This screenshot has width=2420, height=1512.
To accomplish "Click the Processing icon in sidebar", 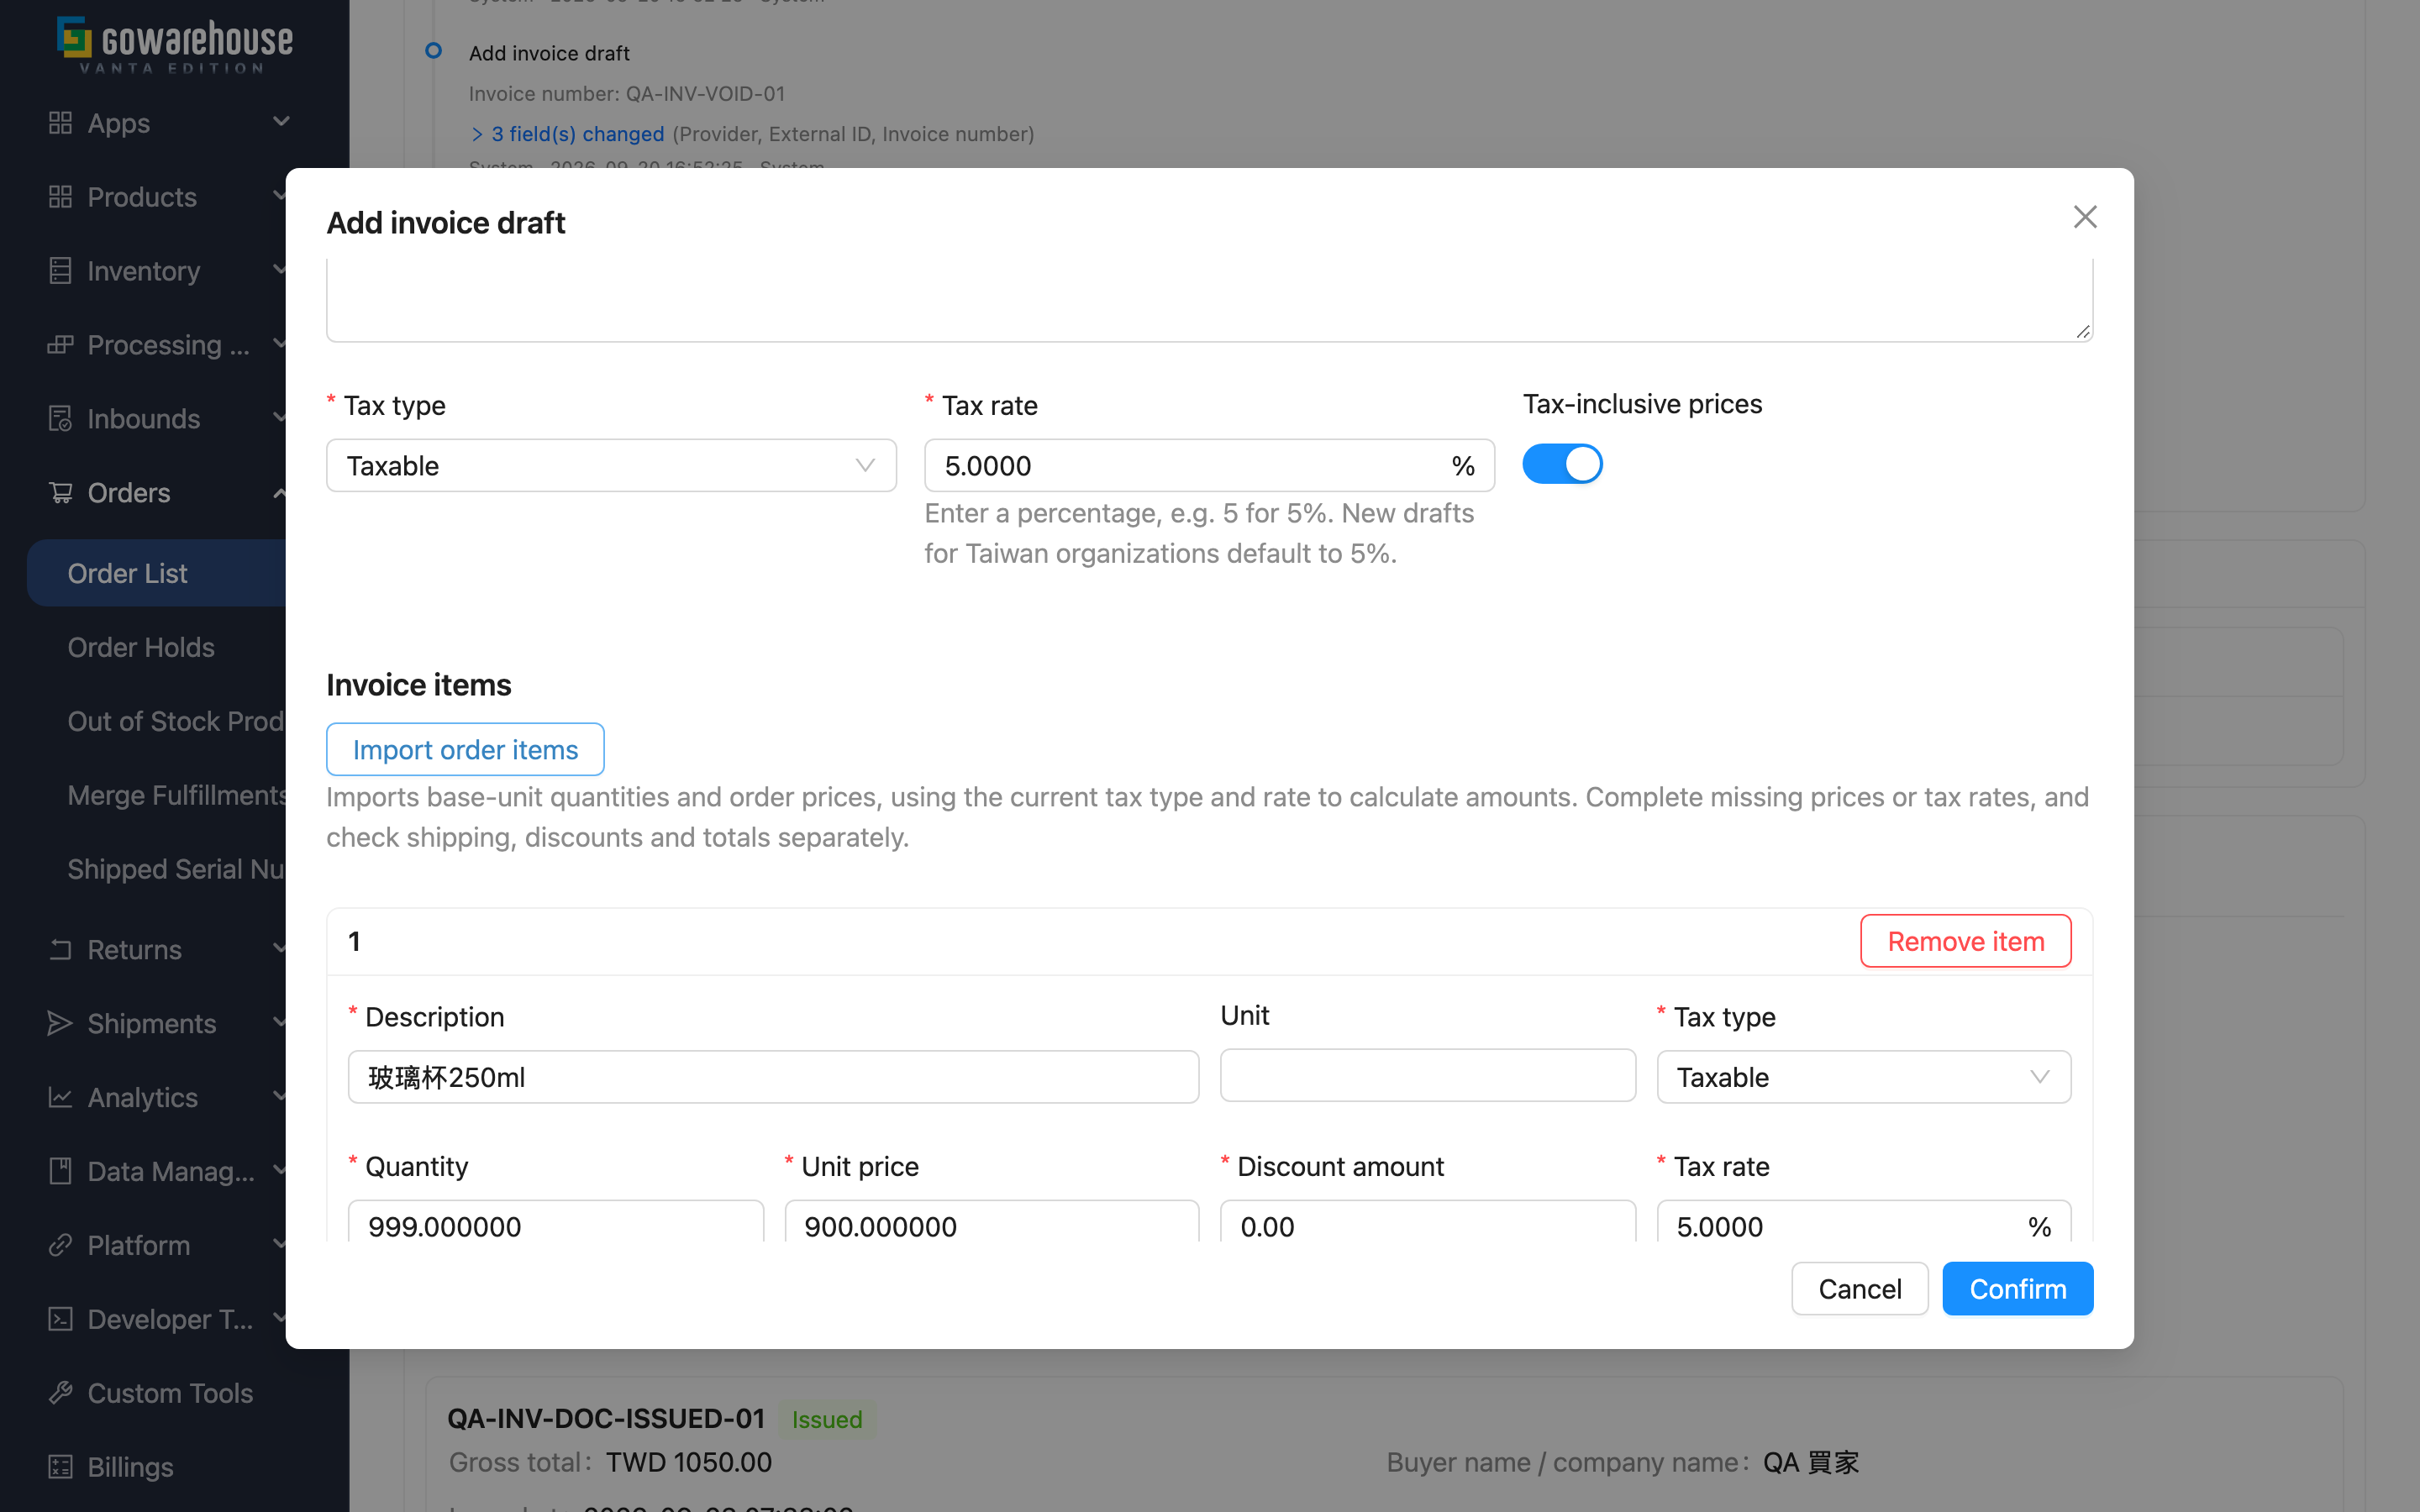I will 60,345.
